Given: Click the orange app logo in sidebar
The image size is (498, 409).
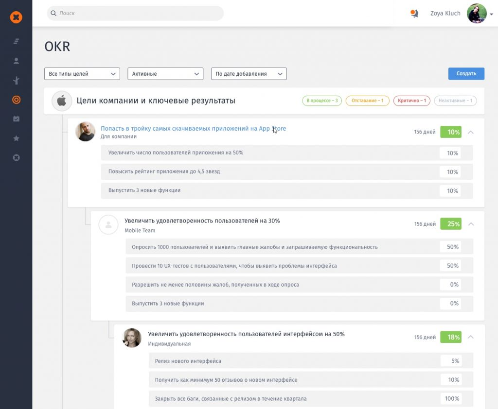Looking at the screenshot, I should click(x=16, y=17).
